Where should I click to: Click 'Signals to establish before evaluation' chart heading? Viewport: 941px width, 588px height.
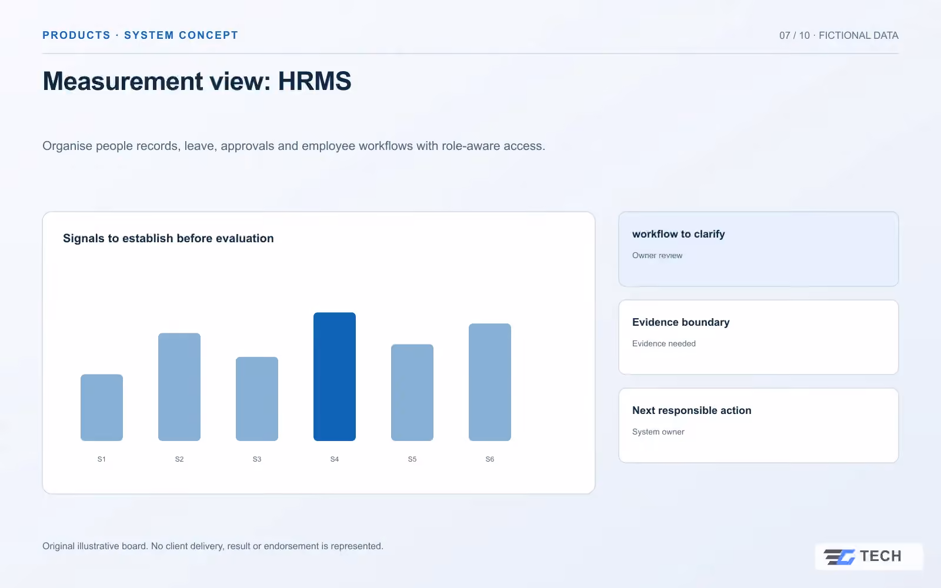(x=168, y=238)
